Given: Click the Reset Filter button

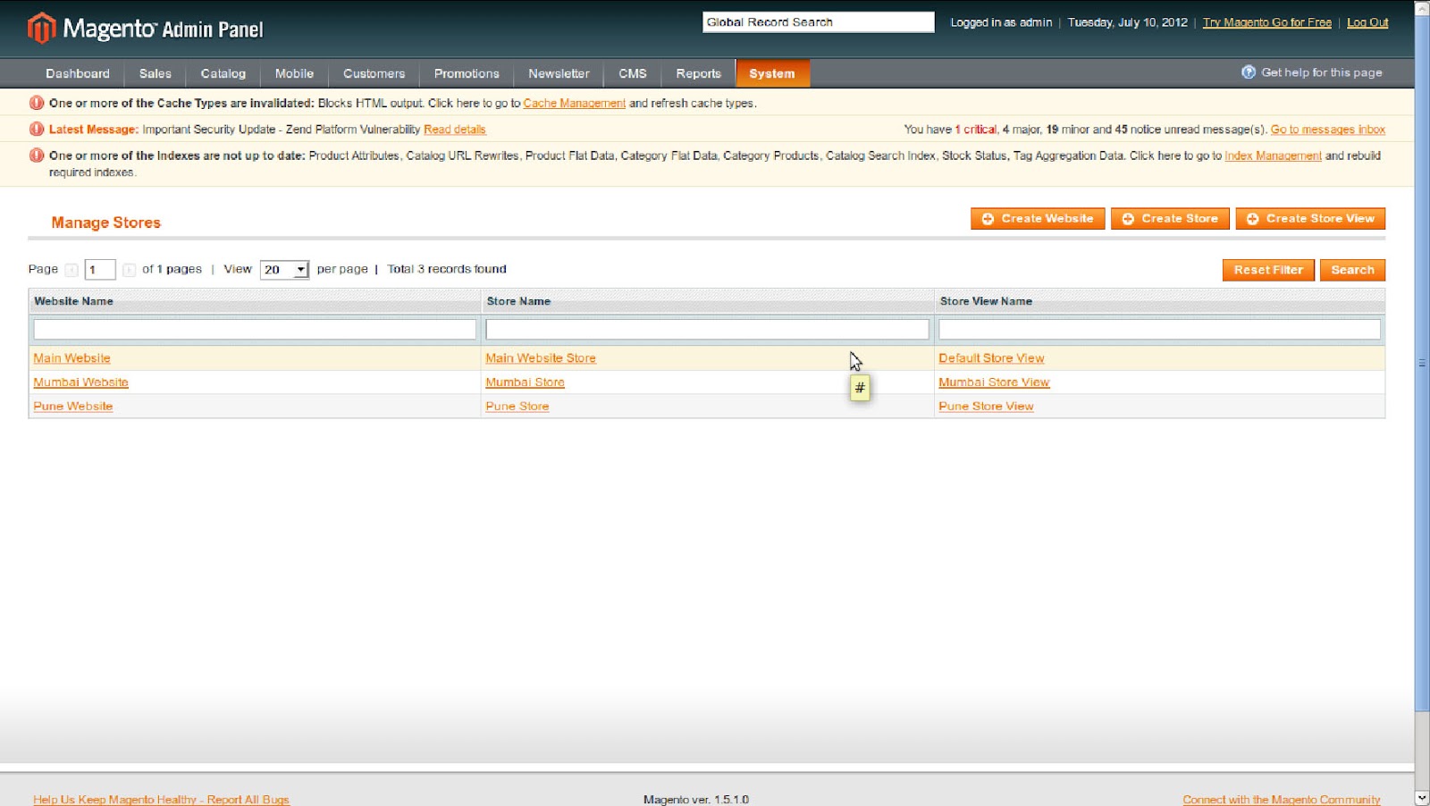Looking at the screenshot, I should [x=1268, y=270].
